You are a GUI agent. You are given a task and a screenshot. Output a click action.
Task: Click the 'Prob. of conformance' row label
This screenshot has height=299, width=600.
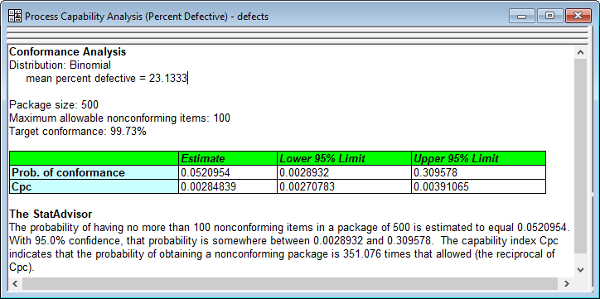click(94, 172)
